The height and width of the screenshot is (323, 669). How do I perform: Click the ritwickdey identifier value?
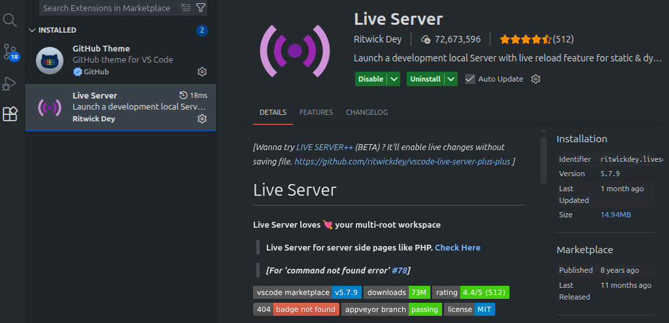point(632,159)
